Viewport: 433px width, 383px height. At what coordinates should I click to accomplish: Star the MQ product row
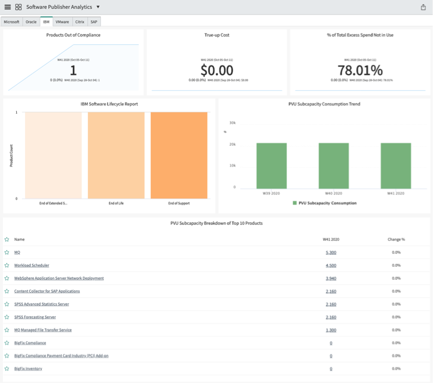click(7, 252)
